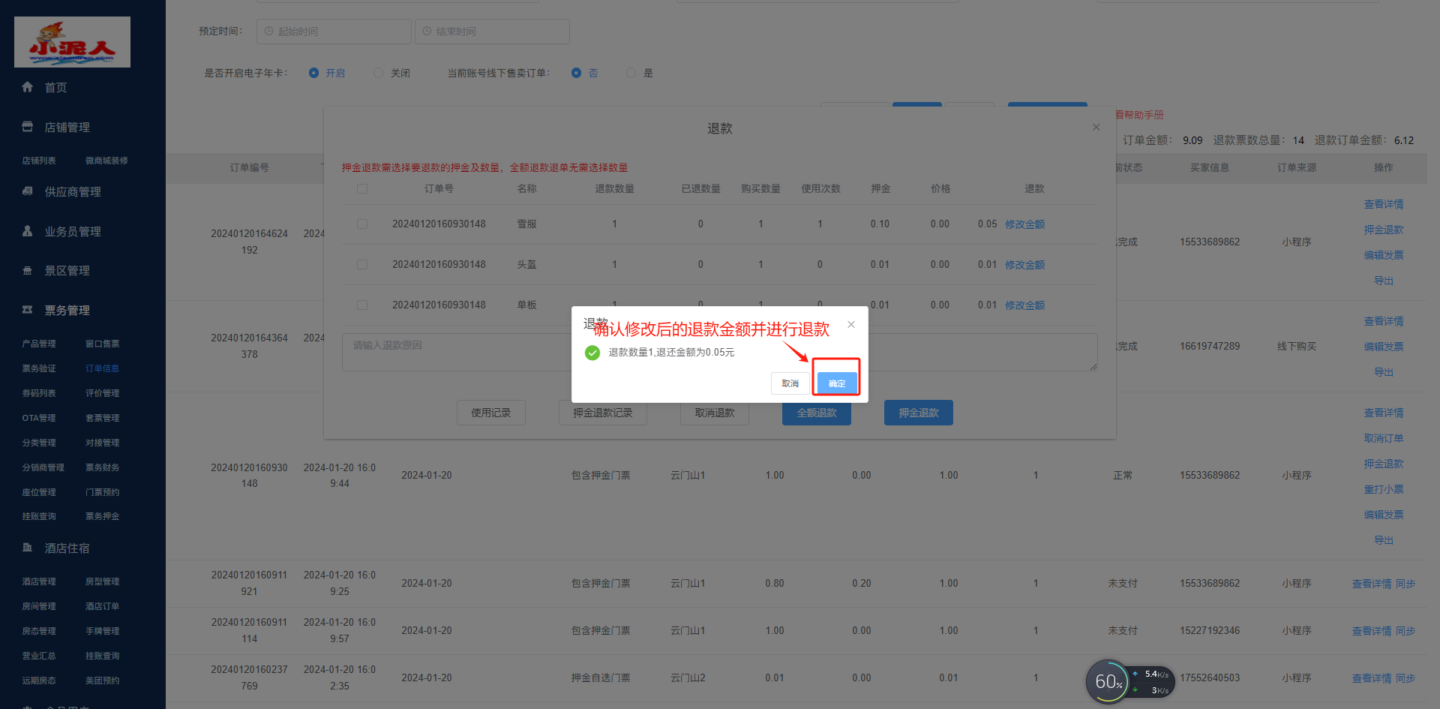The width and height of the screenshot is (1440, 709).
Task: Click the home icon in sidebar
Action: (28, 87)
